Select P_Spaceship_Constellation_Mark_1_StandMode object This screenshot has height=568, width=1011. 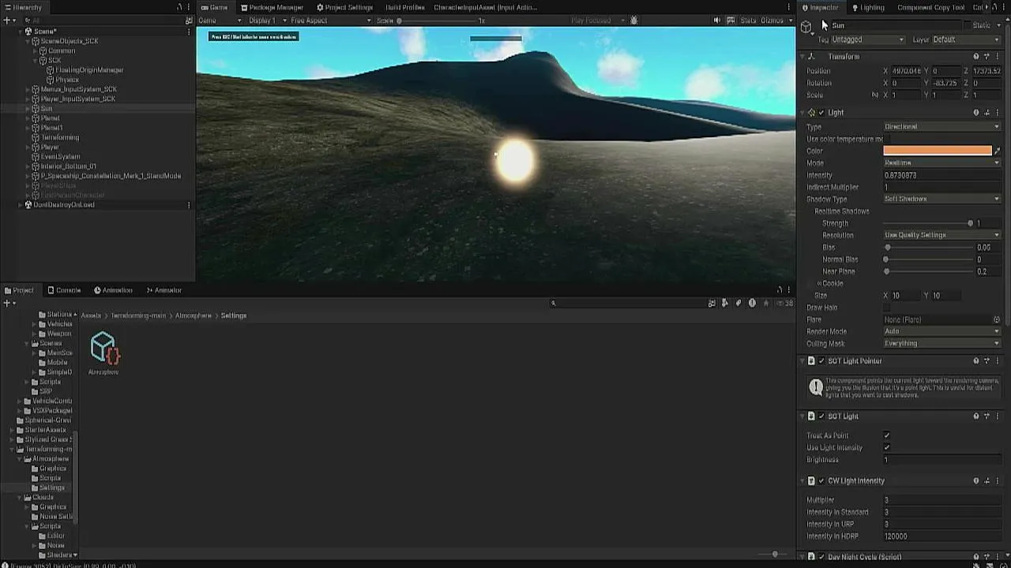[111, 176]
